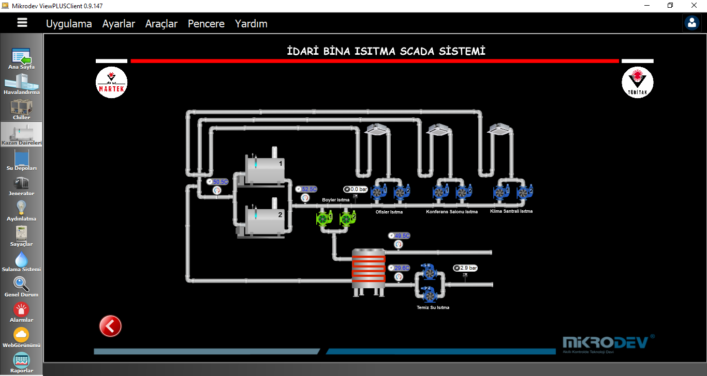Open the Ana Sayfa sidebar icon
Image resolution: width=707 pixels, height=376 pixels.
21,56
